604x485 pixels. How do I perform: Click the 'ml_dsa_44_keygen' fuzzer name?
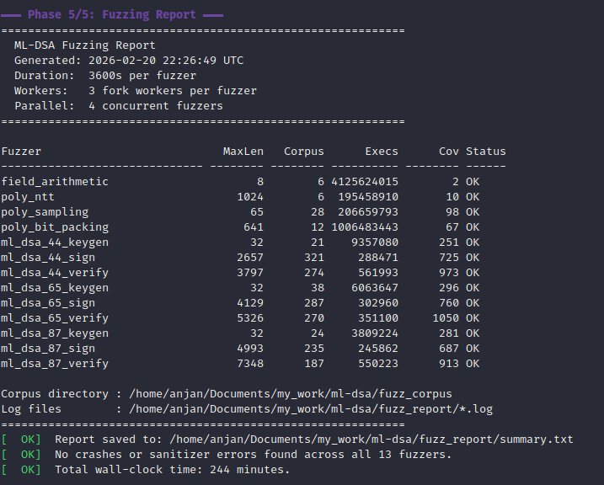point(55,242)
